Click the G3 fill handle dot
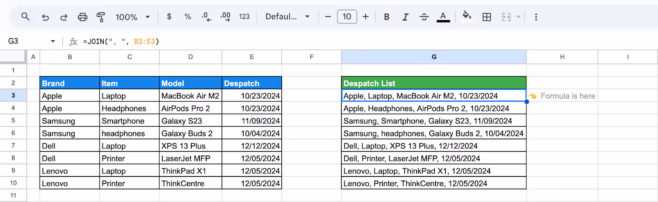This screenshot has height=202, width=658. [526, 102]
